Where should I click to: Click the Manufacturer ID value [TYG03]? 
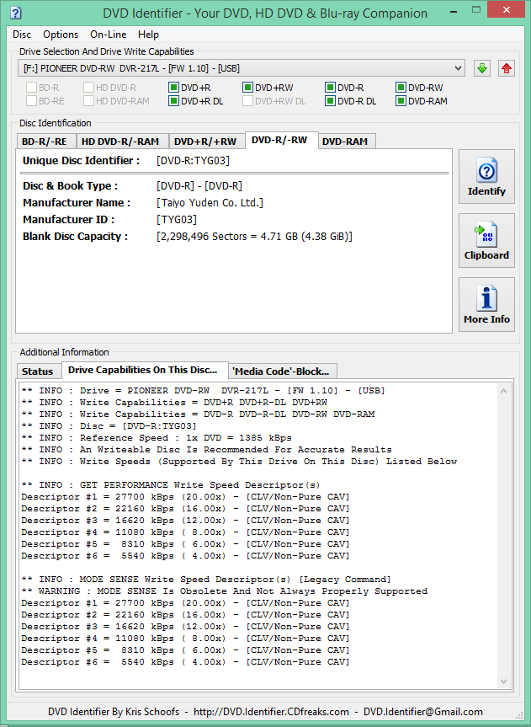pyautogui.click(x=177, y=219)
